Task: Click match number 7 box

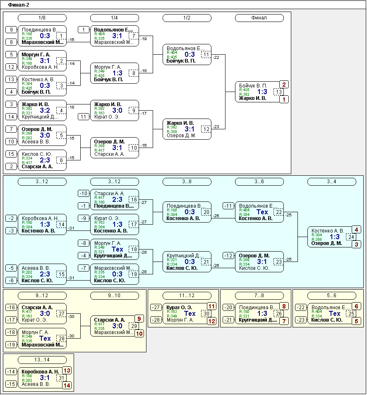Action: [134, 36]
